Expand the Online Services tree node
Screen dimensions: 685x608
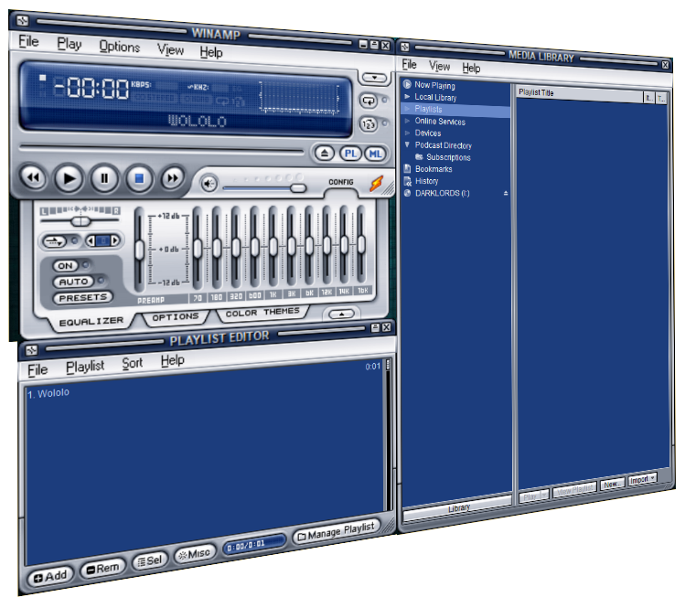click(407, 121)
